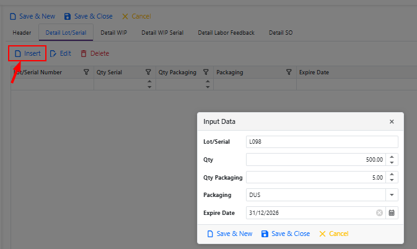Image resolution: width=417 pixels, height=249 pixels.
Task: Increase Qty Packaging filter spinner in grid
Action: pyautogui.click(x=208, y=82)
